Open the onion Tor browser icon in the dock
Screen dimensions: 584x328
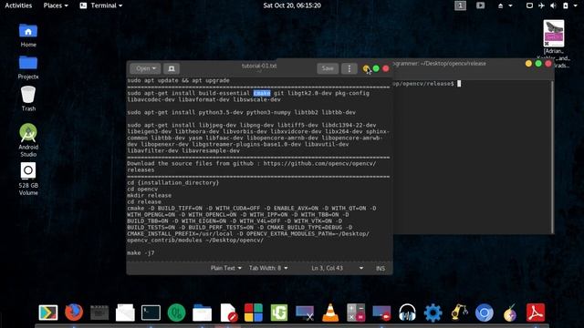[510, 313]
